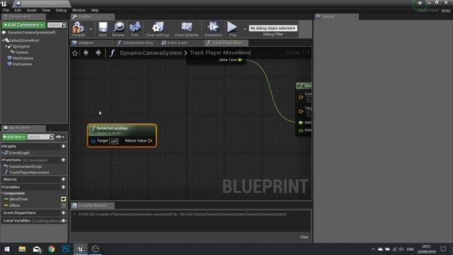The height and width of the screenshot is (255, 453).
Task: Clear the compiler results
Action: 304,237
